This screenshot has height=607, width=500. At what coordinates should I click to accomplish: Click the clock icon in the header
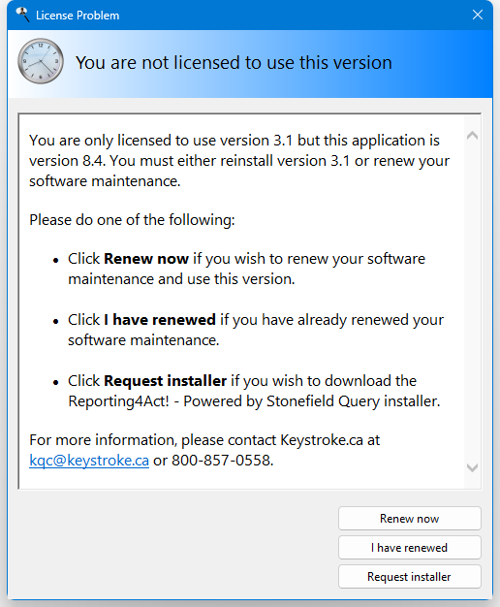tap(41, 61)
